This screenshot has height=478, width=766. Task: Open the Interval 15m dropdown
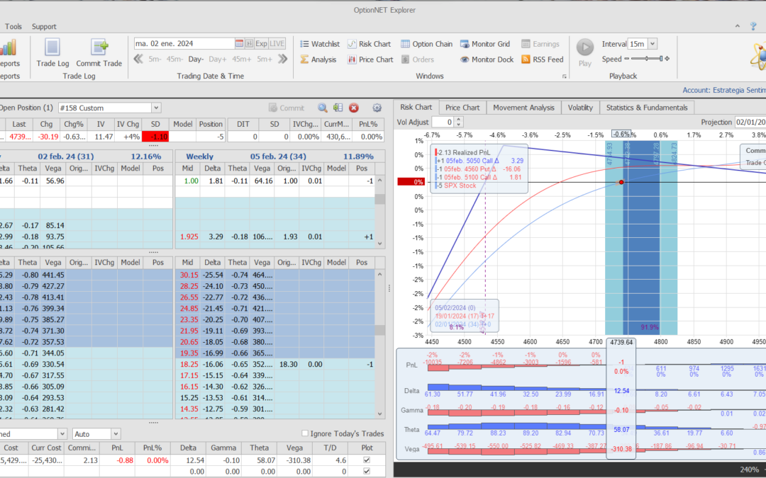tap(652, 44)
